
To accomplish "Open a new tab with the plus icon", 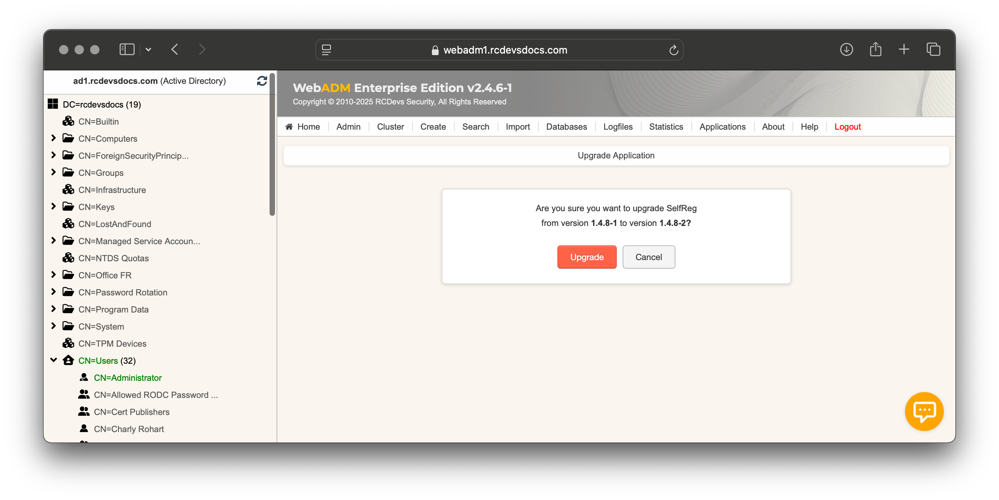I will click(904, 50).
